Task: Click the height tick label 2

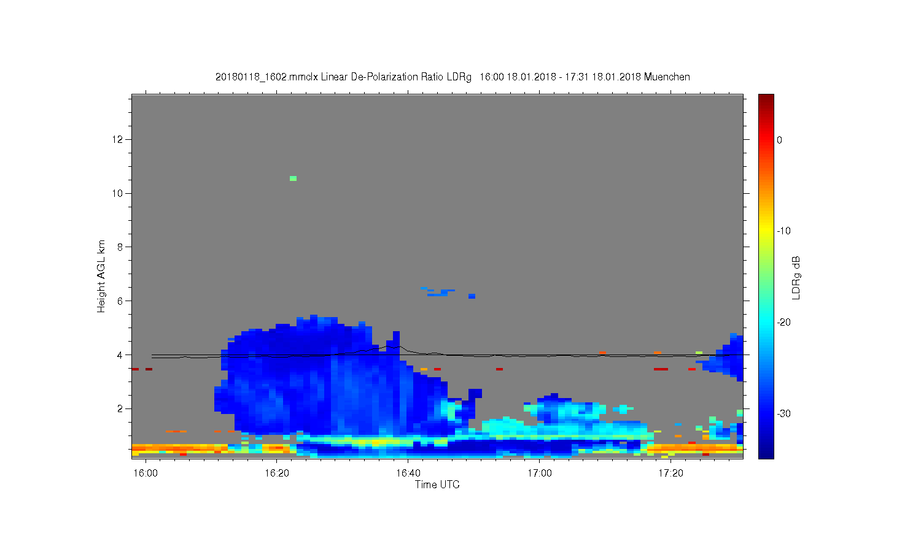Action: click(x=120, y=409)
